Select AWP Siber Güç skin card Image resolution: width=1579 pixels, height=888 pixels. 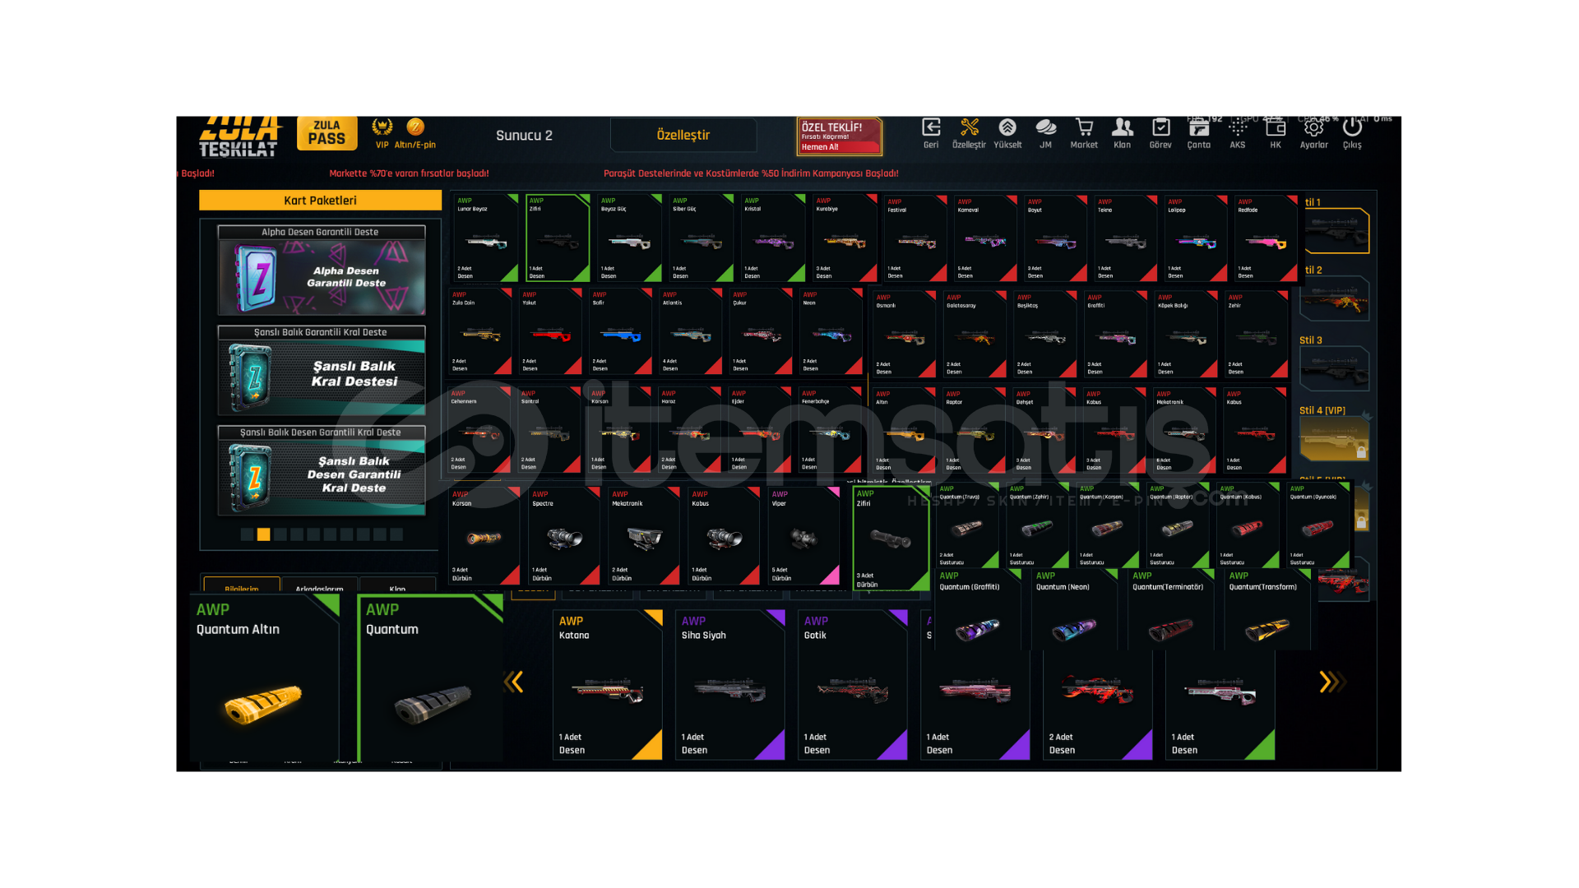(702, 238)
